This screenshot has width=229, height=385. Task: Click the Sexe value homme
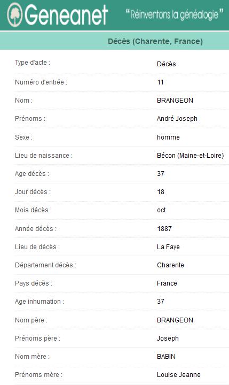[x=168, y=137]
